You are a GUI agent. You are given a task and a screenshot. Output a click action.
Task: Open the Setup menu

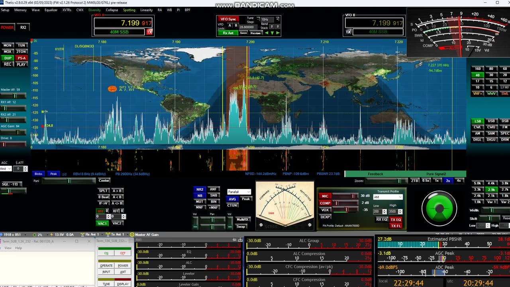(x=5, y=10)
